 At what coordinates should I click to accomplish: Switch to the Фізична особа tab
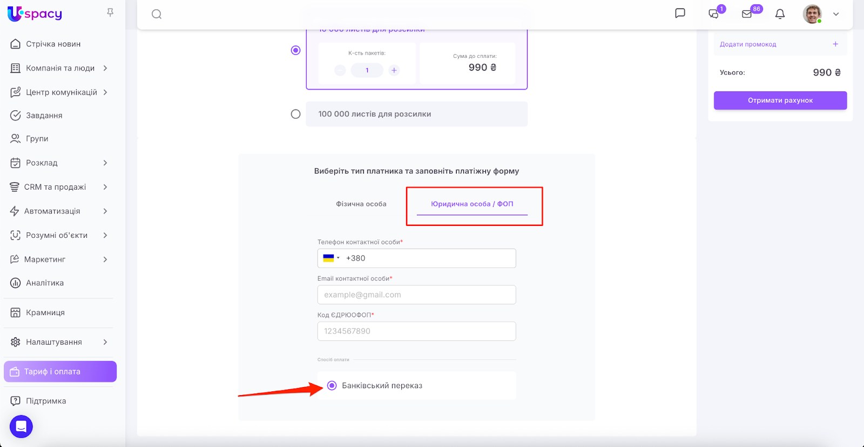click(361, 204)
